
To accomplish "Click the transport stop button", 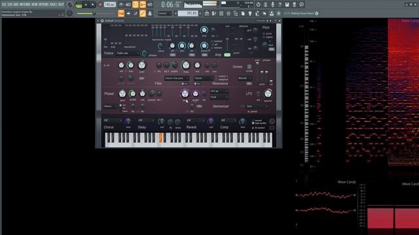I will tap(93, 5).
